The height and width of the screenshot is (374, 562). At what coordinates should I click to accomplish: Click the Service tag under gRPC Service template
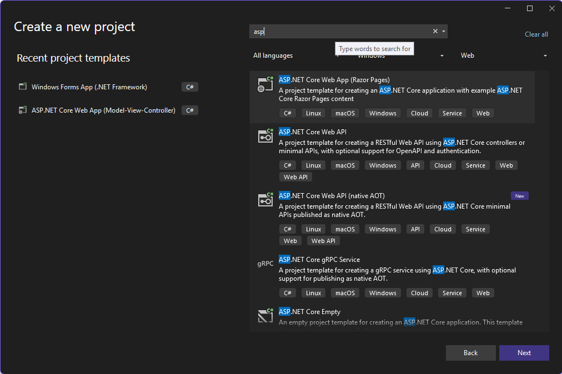[x=453, y=293]
